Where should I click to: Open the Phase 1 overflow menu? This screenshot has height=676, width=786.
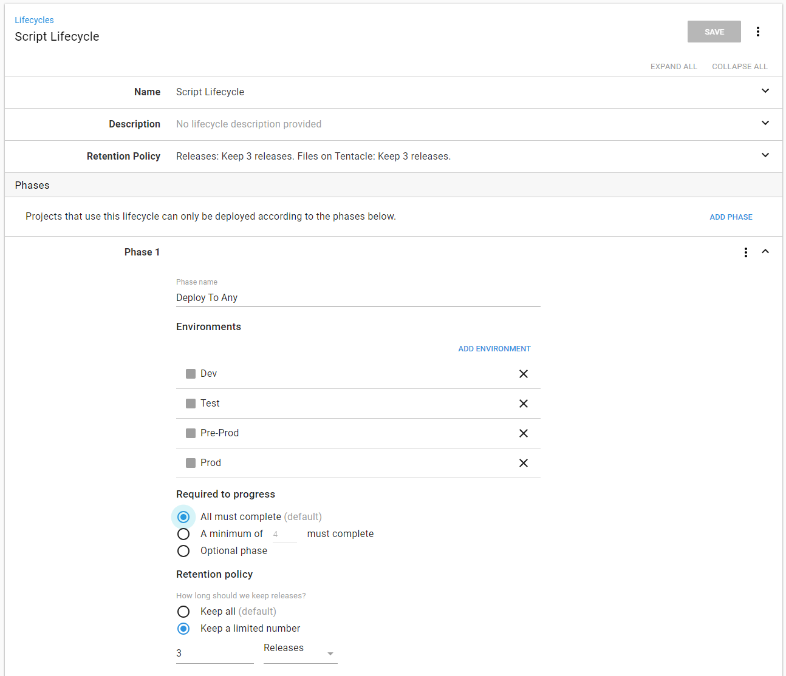(745, 252)
